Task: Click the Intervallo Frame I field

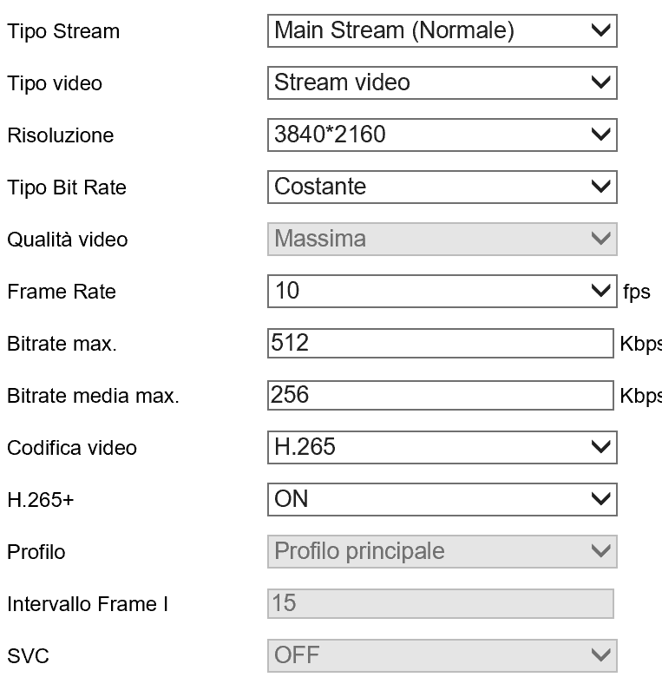Action: coord(440,603)
